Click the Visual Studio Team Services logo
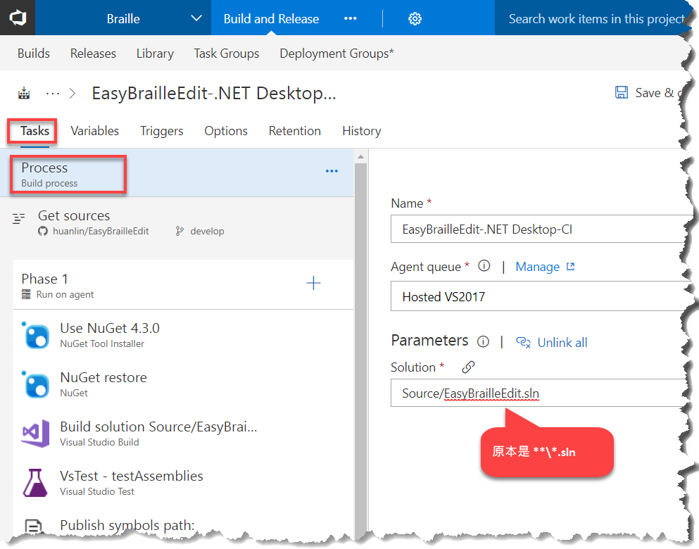The height and width of the screenshot is (549, 699). tap(18, 18)
